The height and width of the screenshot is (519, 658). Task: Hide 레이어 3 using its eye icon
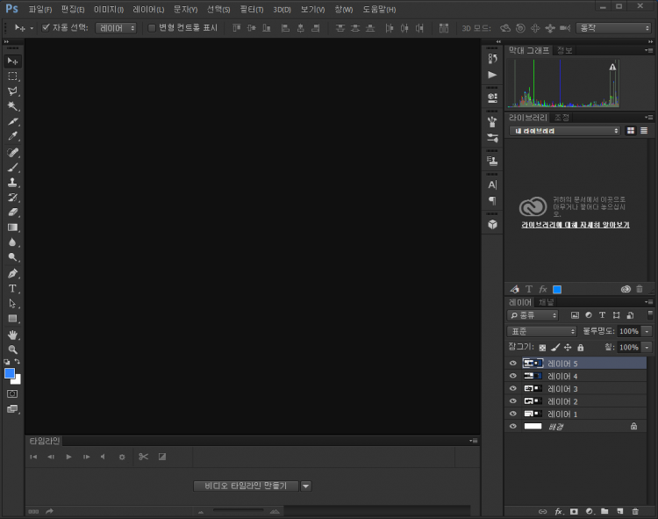[x=513, y=388]
